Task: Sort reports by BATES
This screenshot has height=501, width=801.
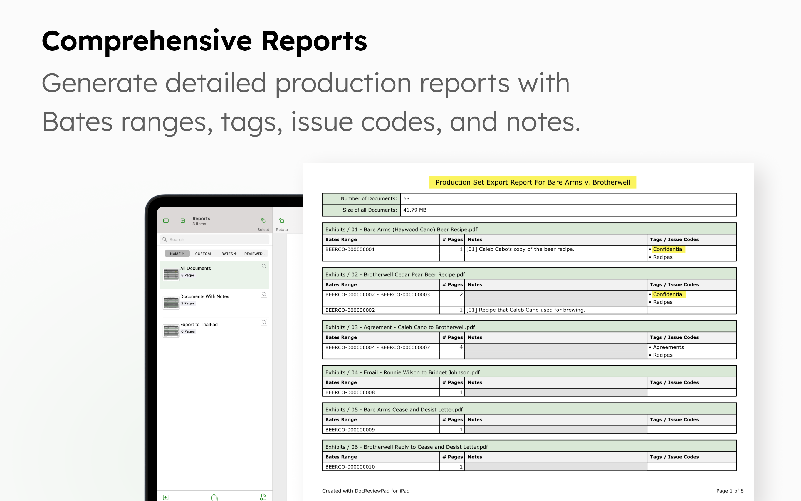Action: 229,254
